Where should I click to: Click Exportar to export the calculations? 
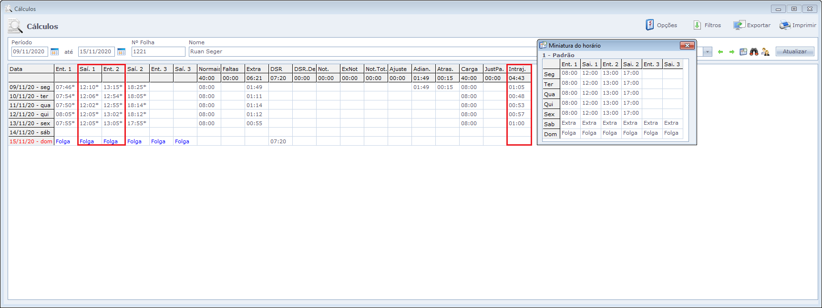pos(752,25)
